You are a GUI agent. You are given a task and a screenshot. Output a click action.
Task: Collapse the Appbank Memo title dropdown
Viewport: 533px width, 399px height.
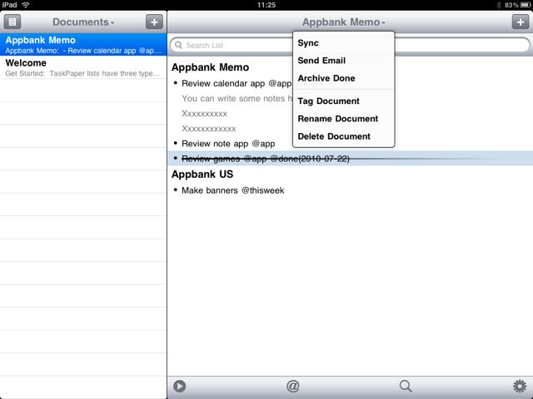[344, 22]
